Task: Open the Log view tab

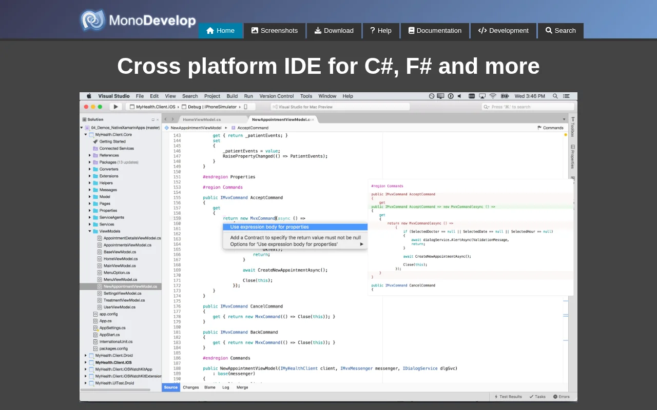Action: coord(226,387)
